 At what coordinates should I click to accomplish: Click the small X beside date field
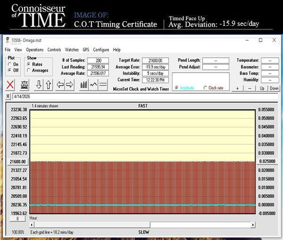pos(8,96)
